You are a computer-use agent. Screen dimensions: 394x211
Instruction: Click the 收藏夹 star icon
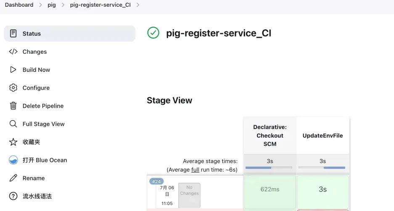click(x=13, y=142)
